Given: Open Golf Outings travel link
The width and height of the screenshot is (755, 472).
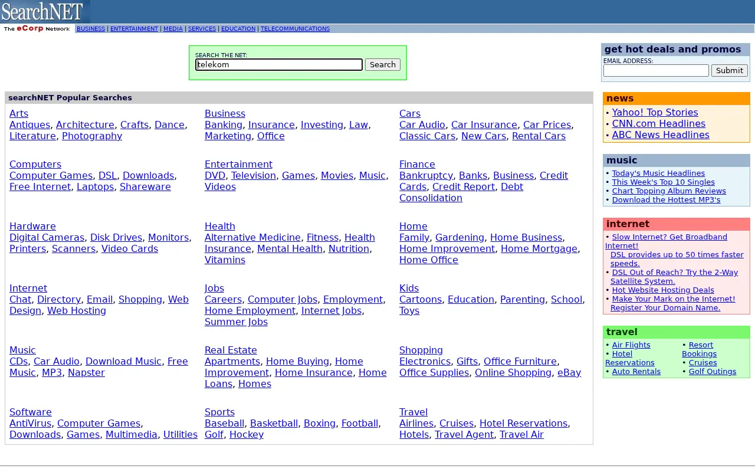Looking at the screenshot, I should (x=713, y=372).
